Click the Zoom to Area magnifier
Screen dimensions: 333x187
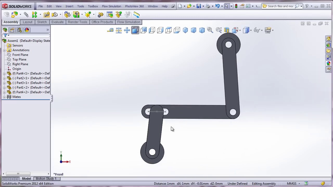(210, 30)
